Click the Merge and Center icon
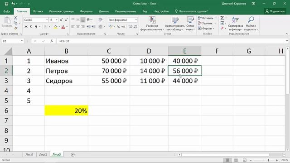Image resolution: width=290 pixels, height=163 pixels. pos(101,27)
